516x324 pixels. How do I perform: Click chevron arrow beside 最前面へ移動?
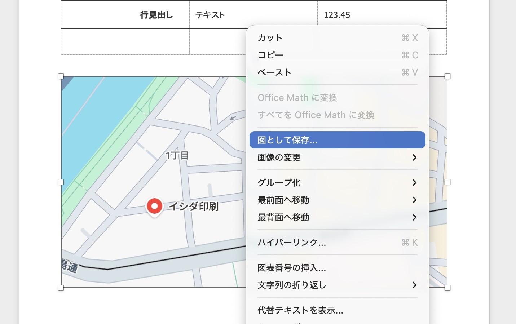[414, 200]
